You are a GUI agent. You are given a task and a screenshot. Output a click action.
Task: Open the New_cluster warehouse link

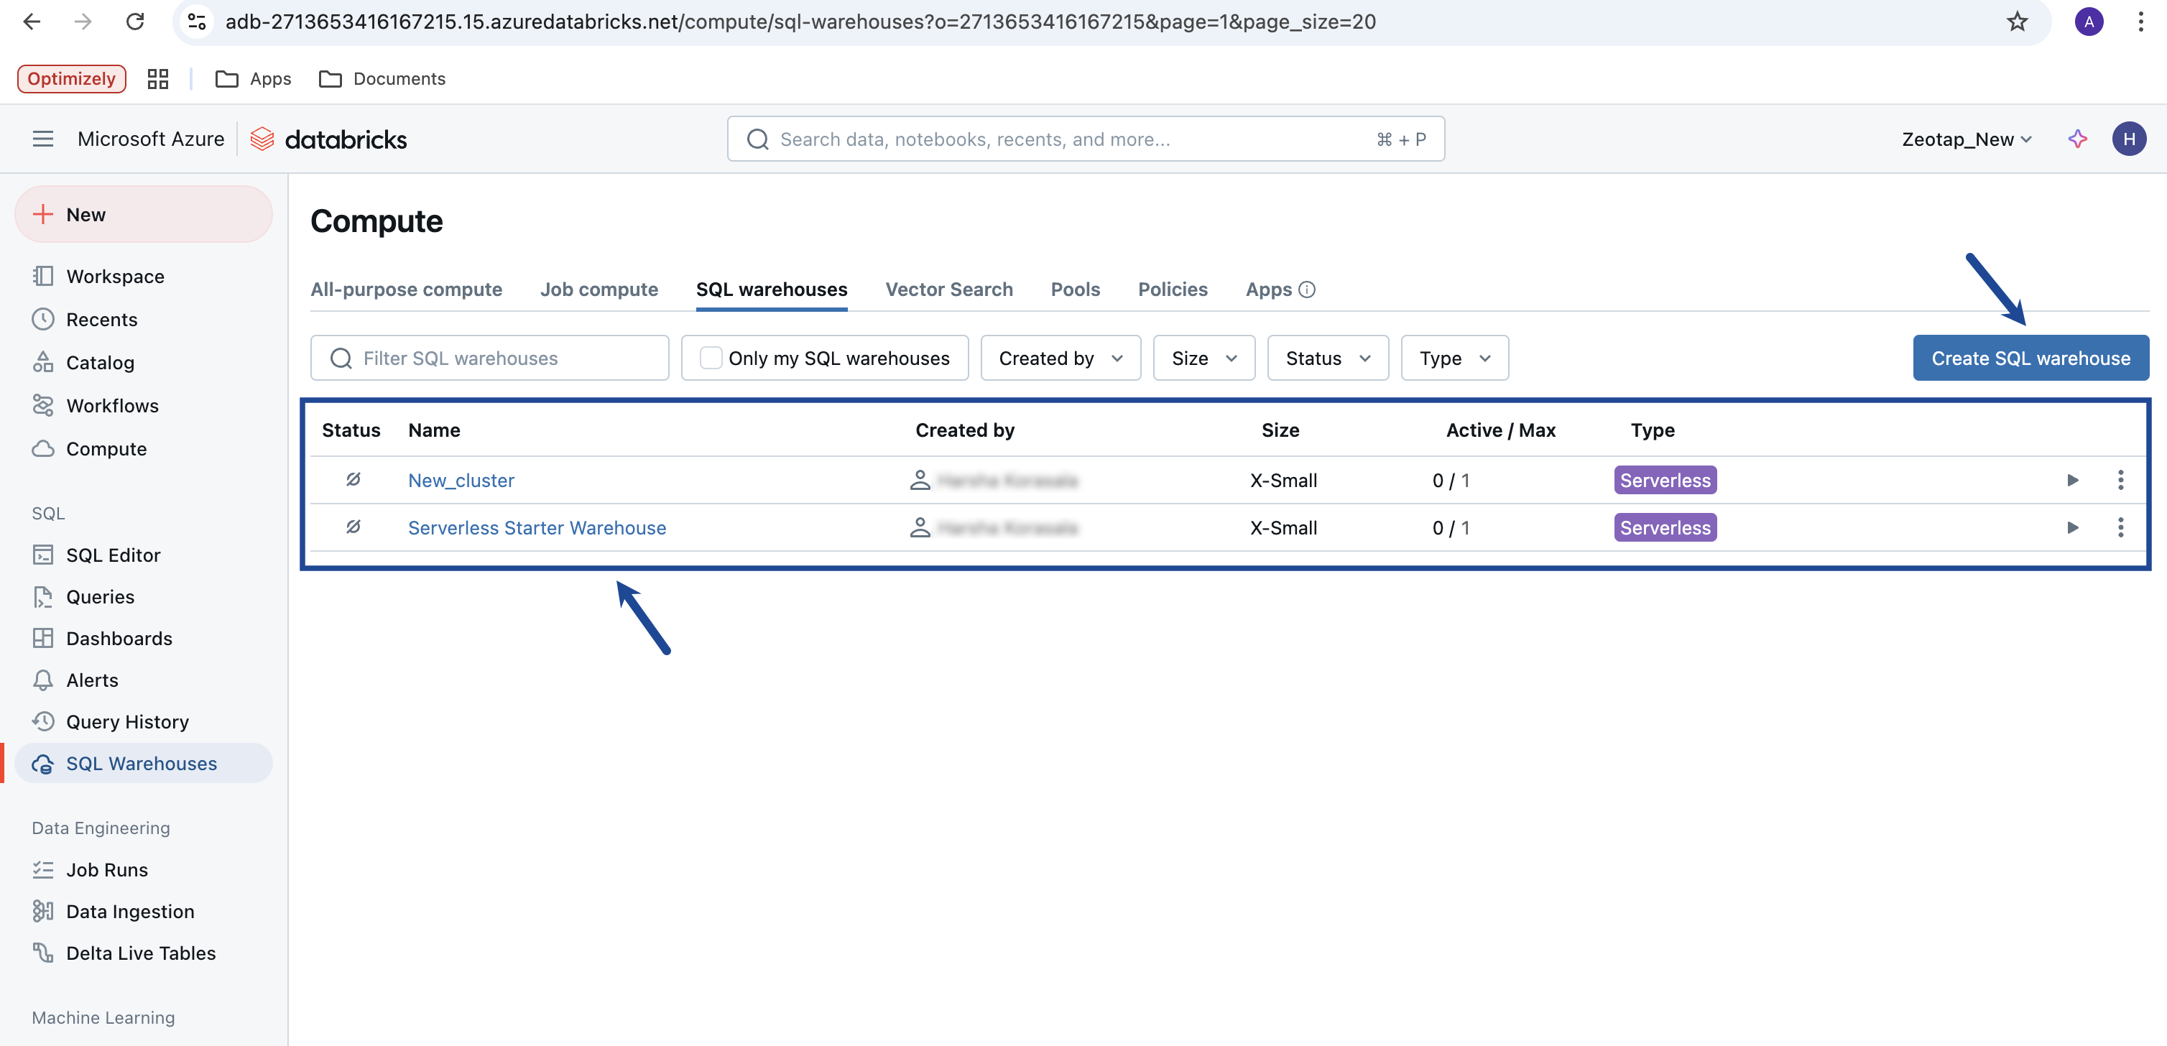tap(460, 480)
